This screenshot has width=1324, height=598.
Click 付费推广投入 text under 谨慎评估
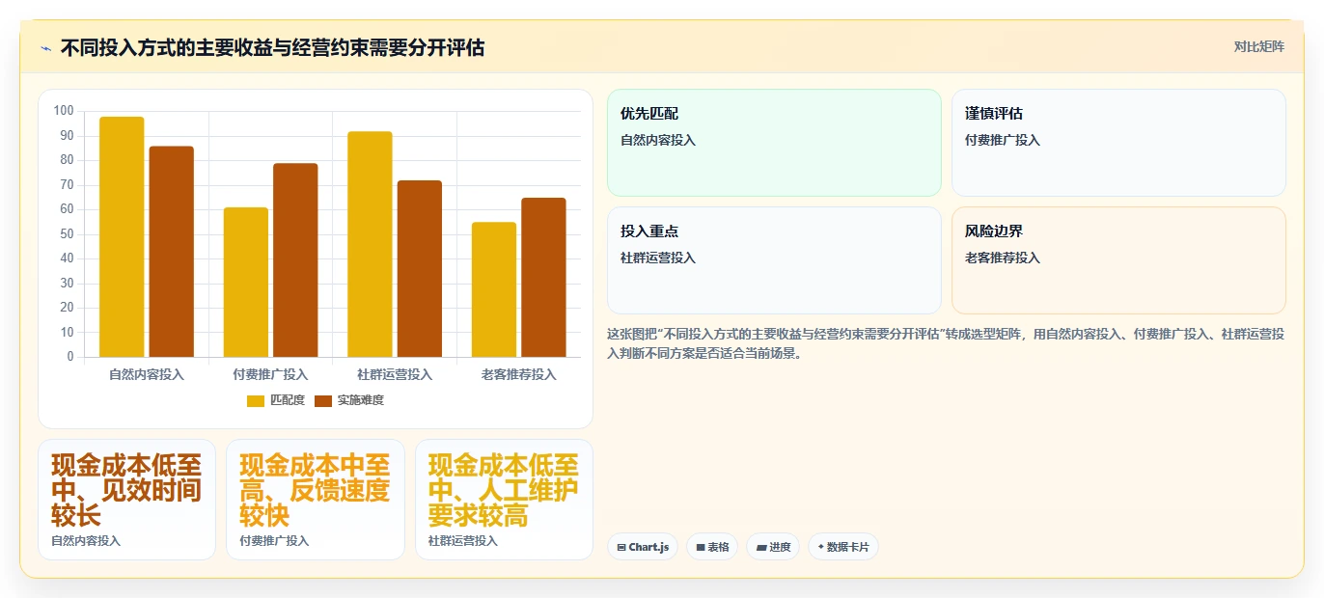coord(1003,140)
